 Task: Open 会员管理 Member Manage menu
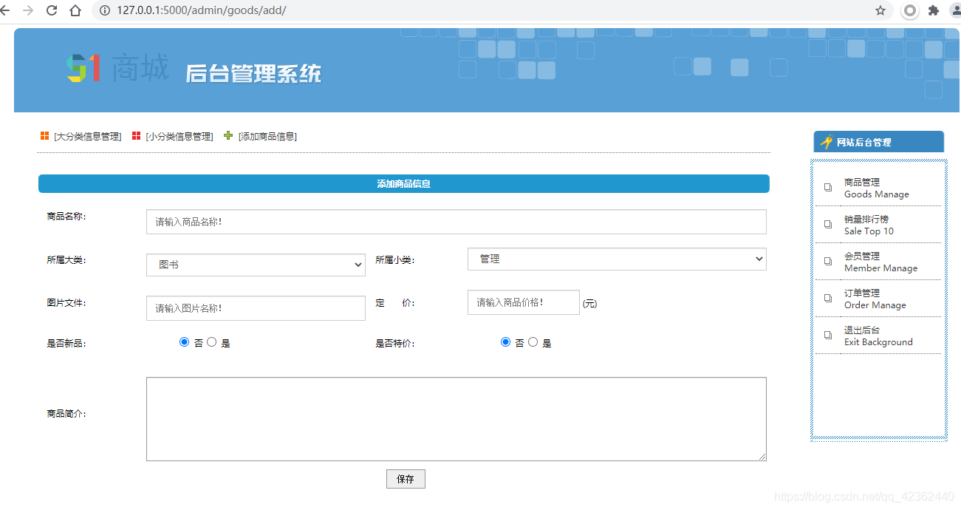tap(881, 262)
